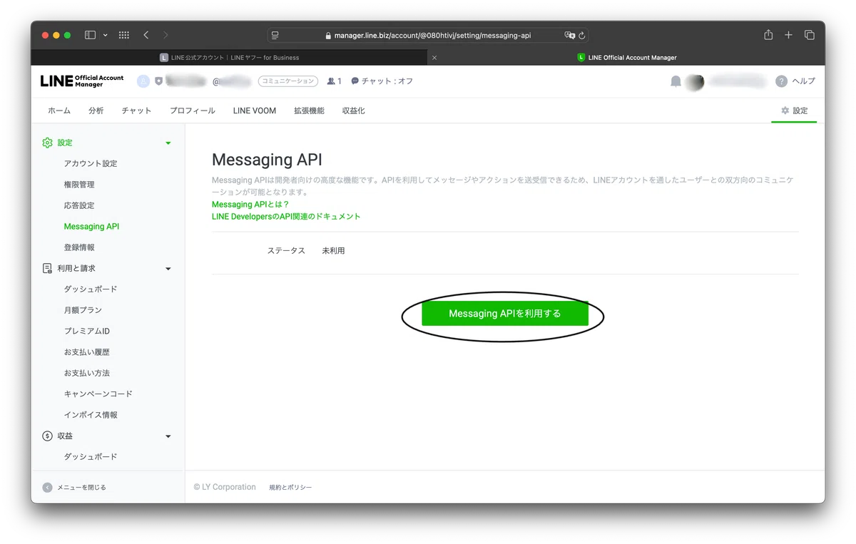Viewport: 856px width, 544px height.
Task: Open the Messaging APIとは？ link
Action: coord(250,205)
